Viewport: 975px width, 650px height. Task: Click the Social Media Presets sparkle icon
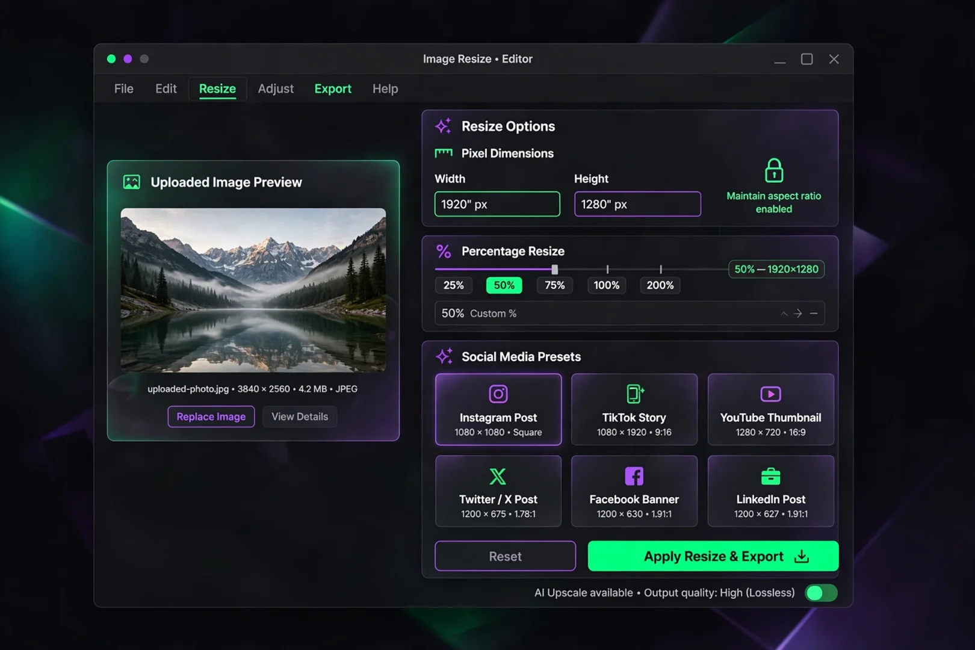[x=444, y=356]
